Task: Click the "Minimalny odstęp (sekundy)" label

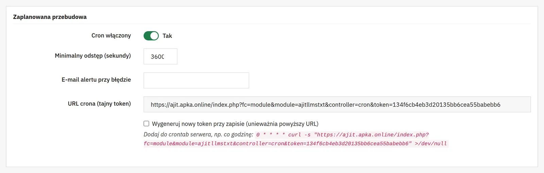Action: click(x=93, y=56)
